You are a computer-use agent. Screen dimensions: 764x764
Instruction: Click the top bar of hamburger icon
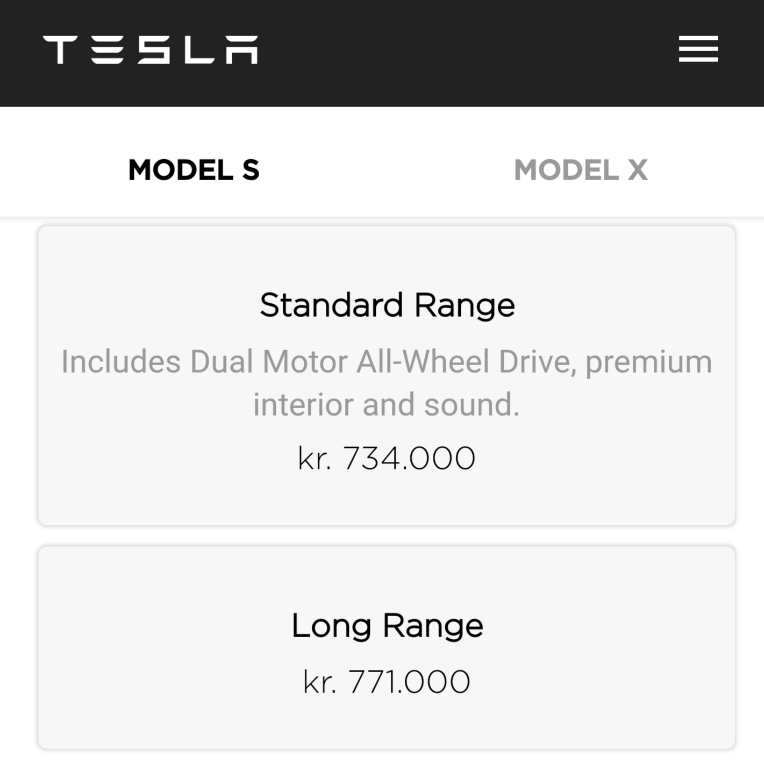pyautogui.click(x=698, y=38)
